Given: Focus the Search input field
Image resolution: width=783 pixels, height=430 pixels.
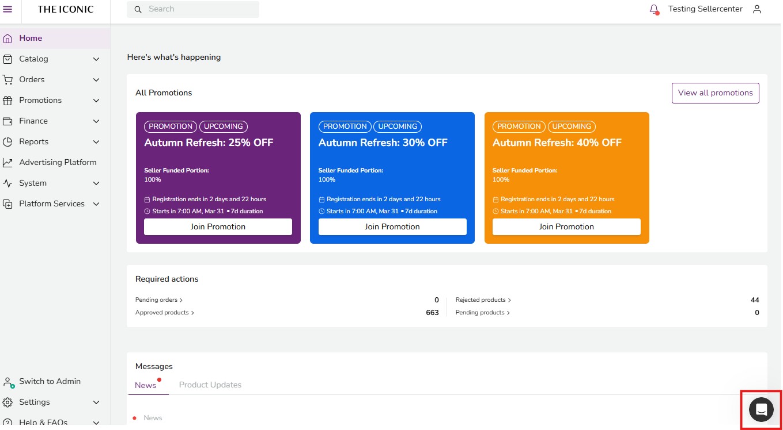Looking at the screenshot, I should [199, 9].
